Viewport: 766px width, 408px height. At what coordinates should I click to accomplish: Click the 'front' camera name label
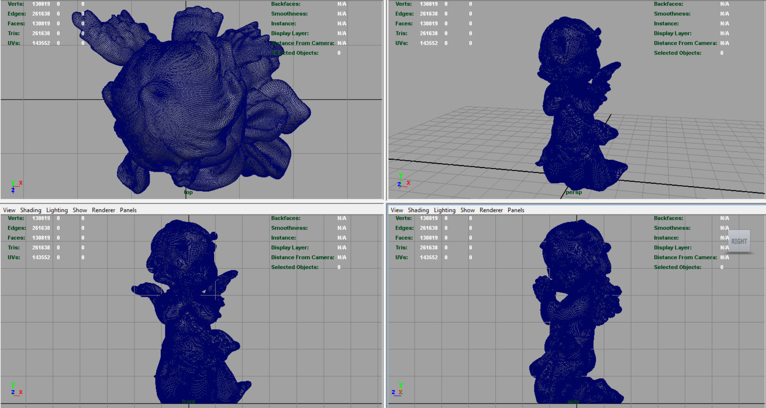(x=188, y=401)
